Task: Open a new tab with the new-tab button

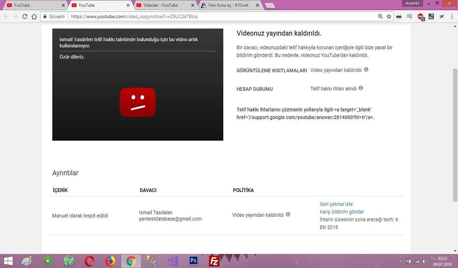Action: tap(270, 5)
